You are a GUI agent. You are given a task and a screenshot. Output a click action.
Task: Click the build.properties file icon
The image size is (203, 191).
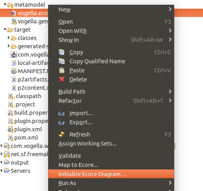tap(10, 113)
